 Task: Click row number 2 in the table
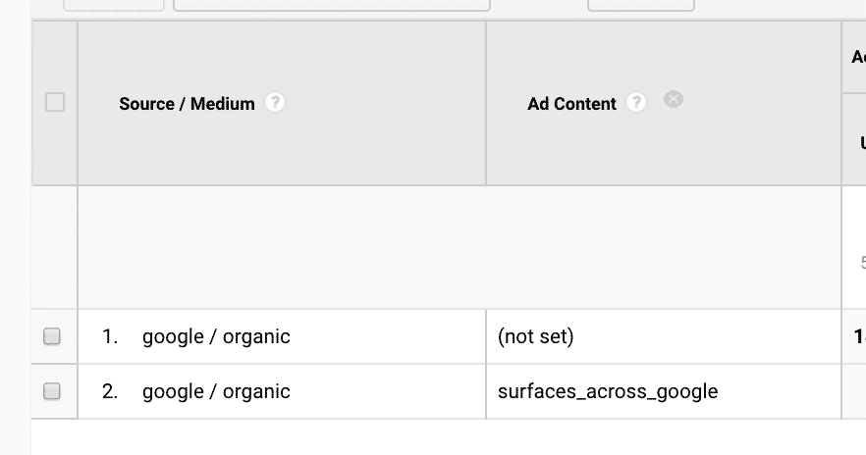110,391
